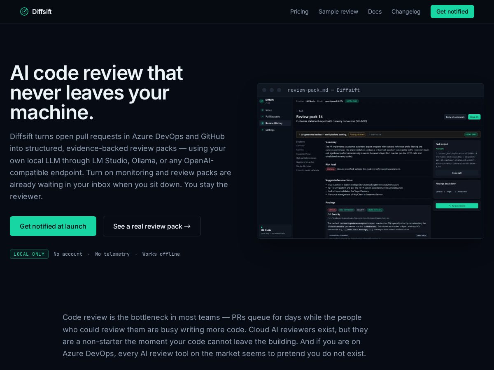
Task: Click Copy path in the Pack output panel
Action: tap(457, 173)
